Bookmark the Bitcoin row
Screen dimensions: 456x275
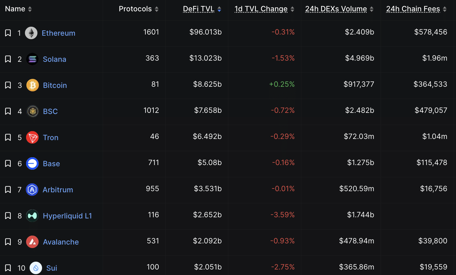pos(8,85)
